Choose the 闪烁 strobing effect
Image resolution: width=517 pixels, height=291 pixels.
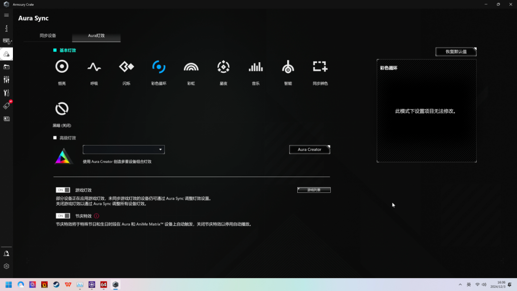point(126,67)
